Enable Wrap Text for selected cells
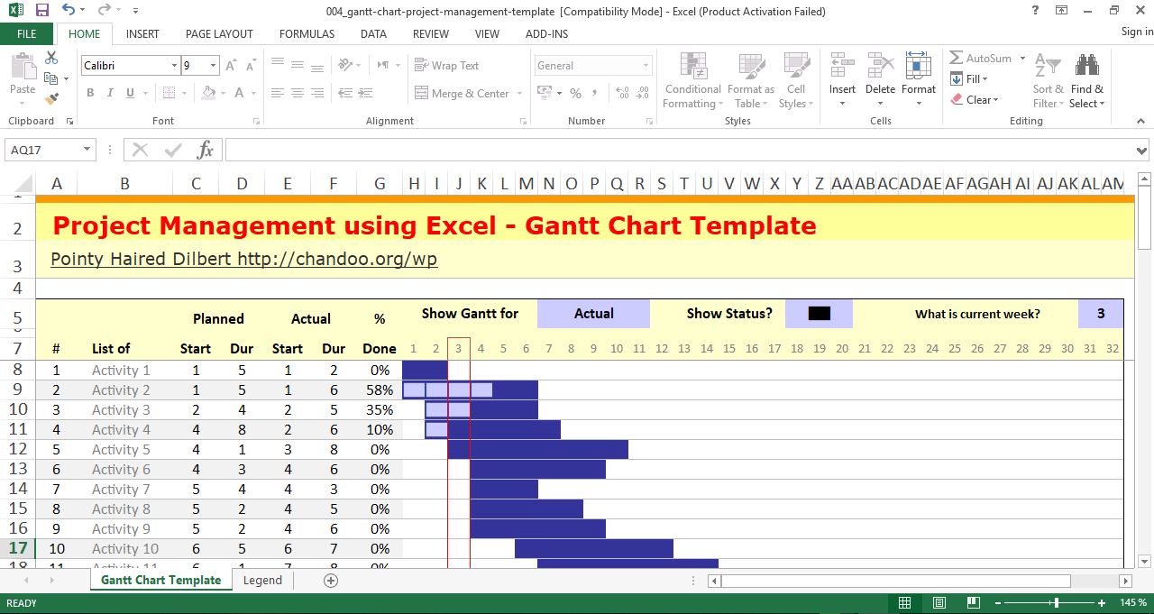 pos(448,65)
